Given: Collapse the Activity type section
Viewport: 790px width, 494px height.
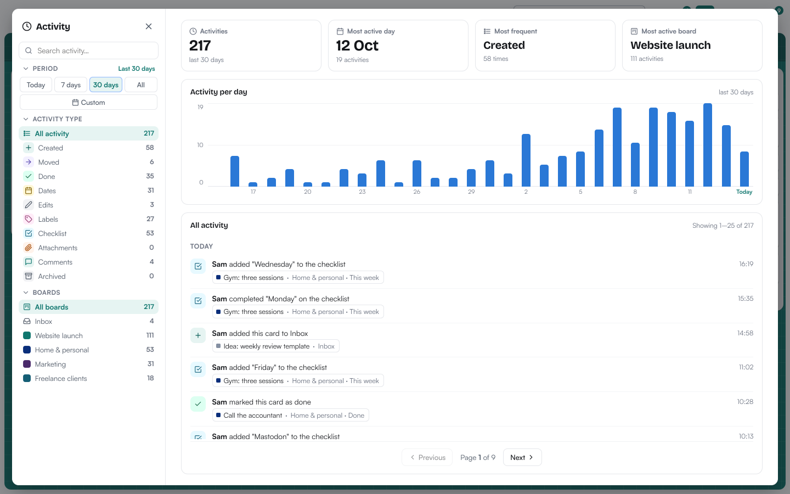Looking at the screenshot, I should pos(26,119).
